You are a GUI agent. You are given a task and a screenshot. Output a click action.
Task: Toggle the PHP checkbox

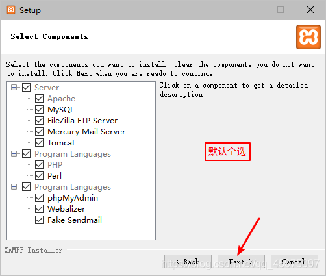(39, 165)
